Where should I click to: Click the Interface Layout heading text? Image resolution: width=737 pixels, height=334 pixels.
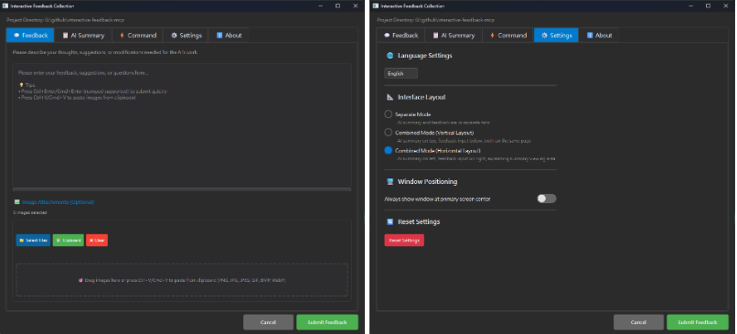(422, 97)
